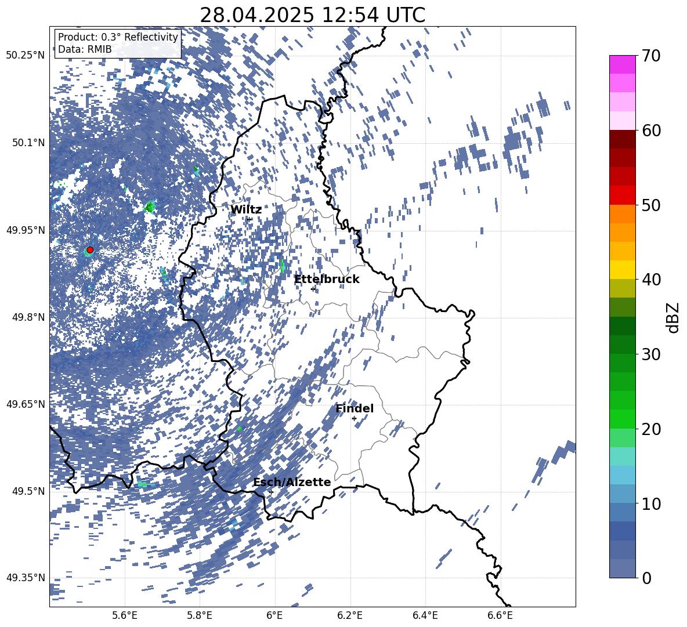This screenshot has height=627, width=687.
Task: Click the 49.8°N latitude label
Action: pos(28,317)
